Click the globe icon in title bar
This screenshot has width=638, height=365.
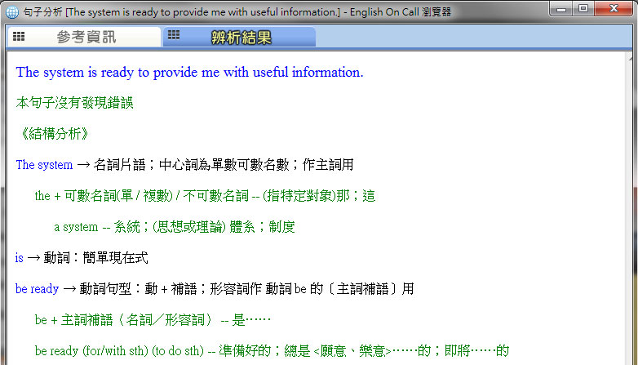pyautogui.click(x=12, y=12)
